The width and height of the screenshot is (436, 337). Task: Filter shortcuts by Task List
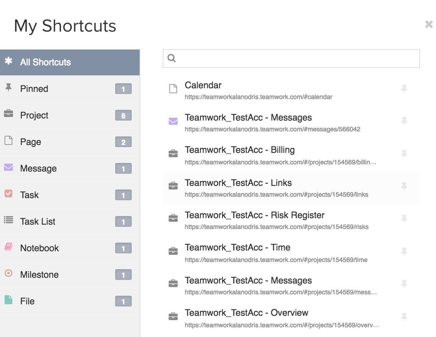(x=70, y=221)
